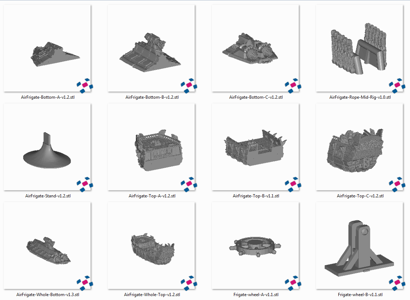Viewport: 410px width, 300px height.
Task: Open the AirFrigate-Stand-v1.2.stl model
Action: [47, 147]
